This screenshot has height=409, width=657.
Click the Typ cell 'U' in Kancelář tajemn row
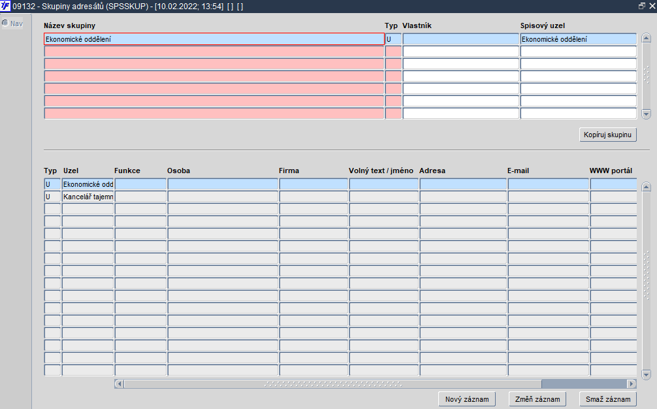[52, 197]
